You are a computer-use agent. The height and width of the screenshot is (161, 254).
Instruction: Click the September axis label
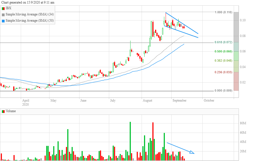pyautogui.click(x=179, y=100)
